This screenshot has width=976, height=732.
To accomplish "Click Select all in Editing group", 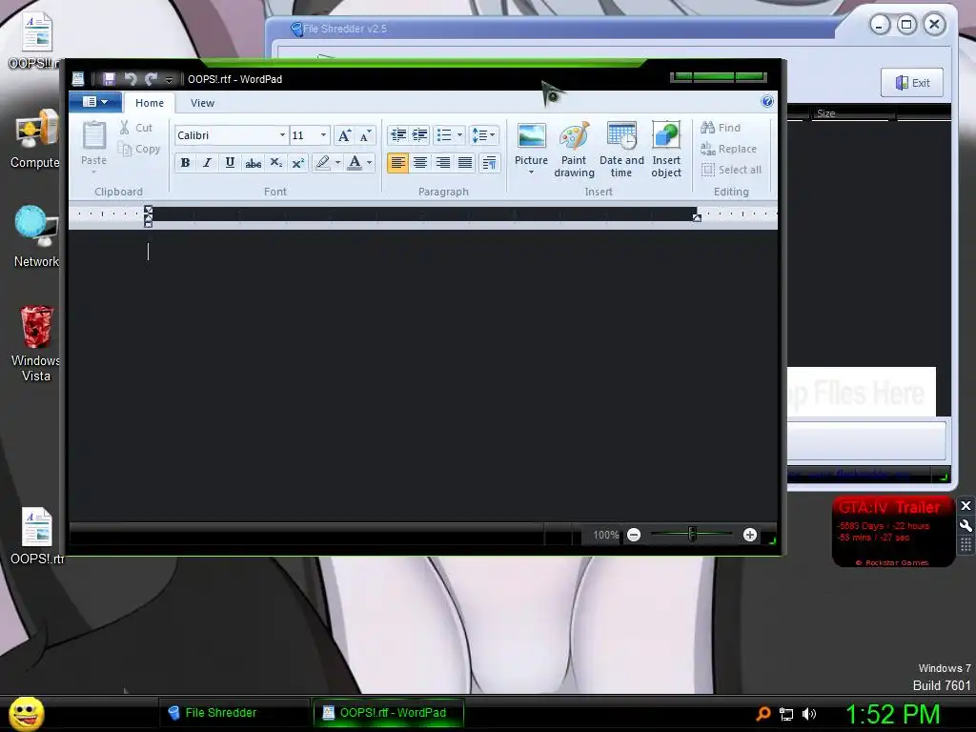I will tap(731, 170).
